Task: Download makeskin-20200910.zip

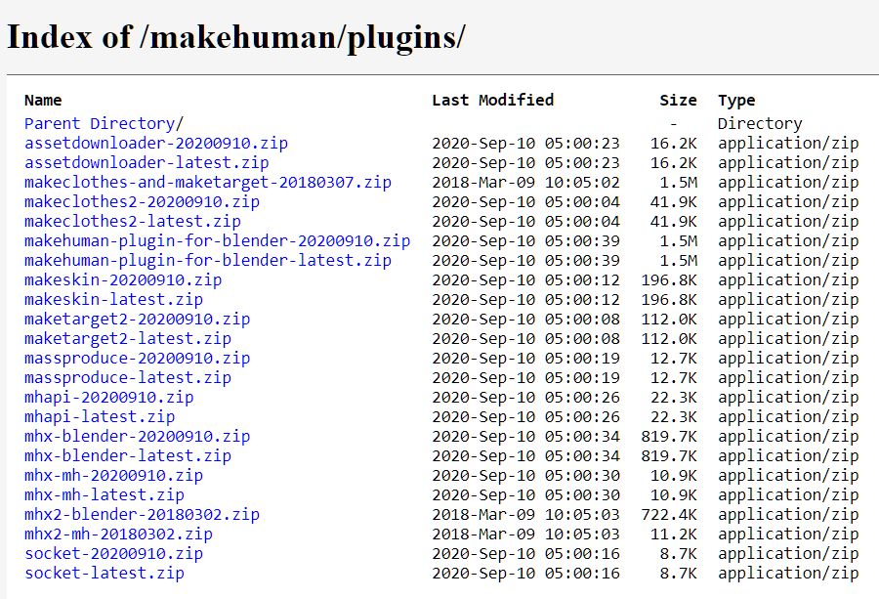Action: point(123,279)
